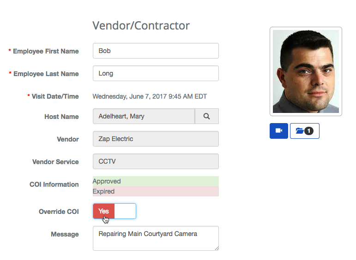Viewport: 356px width, 260px height.
Task: Click the Message box resize handle
Action: [x=216, y=248]
